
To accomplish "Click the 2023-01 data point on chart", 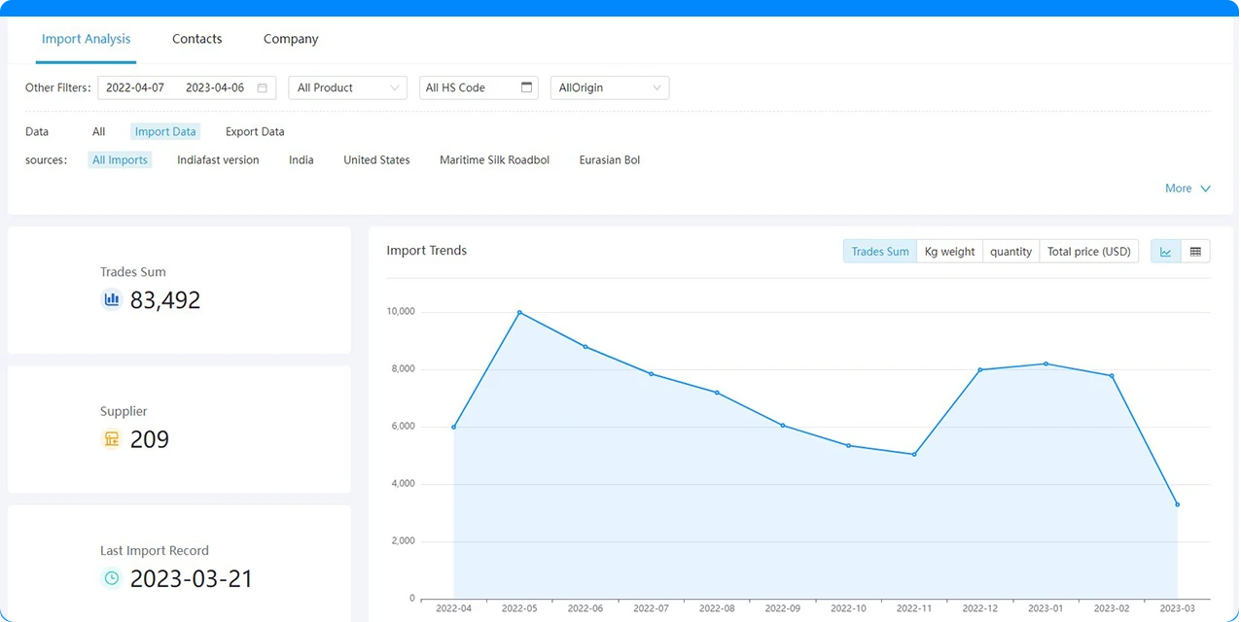I will coord(1046,363).
